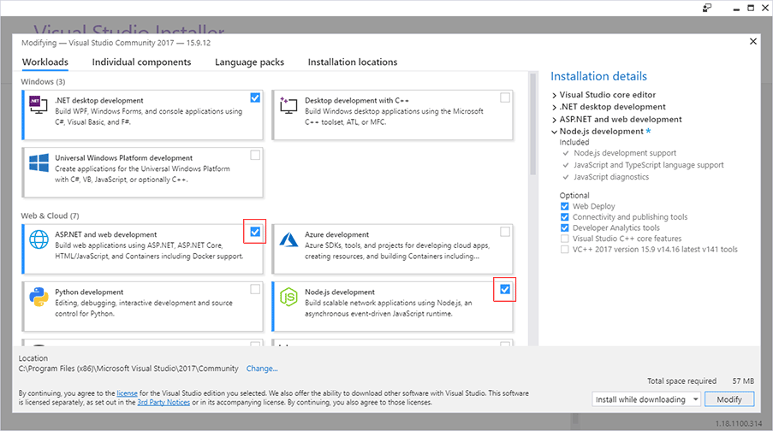773x431 pixels.
Task: Collapse Node.js development details
Action: point(554,132)
